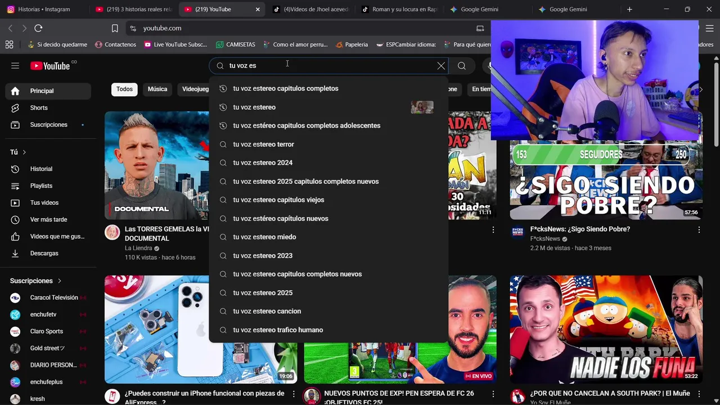The image size is (720, 405).
Task: Choose suggestion 'tu voz estereo 2023'
Action: coord(328,255)
